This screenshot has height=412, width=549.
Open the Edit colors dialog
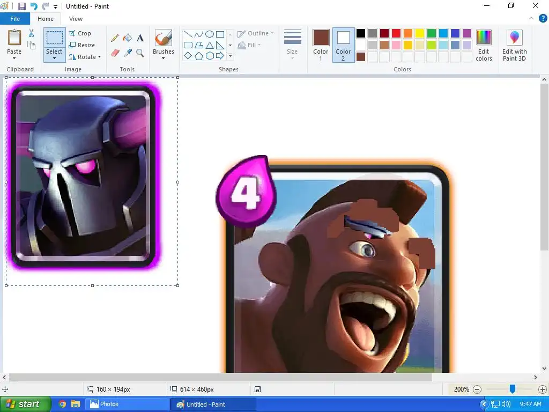point(484,45)
